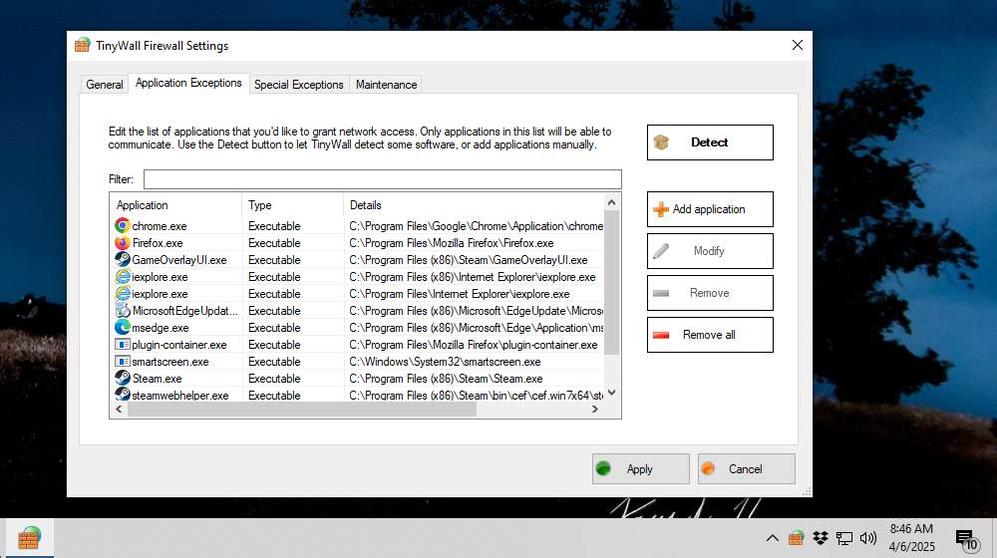Open the Special Exceptions tab

coord(298,85)
